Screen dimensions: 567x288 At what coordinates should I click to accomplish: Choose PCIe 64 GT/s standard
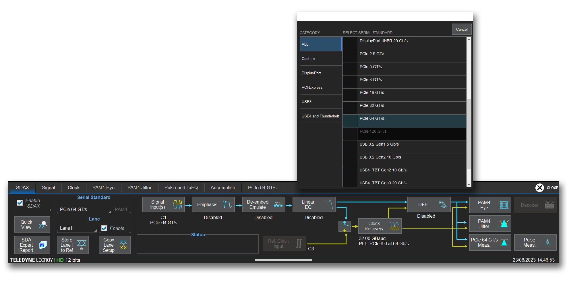405,121
